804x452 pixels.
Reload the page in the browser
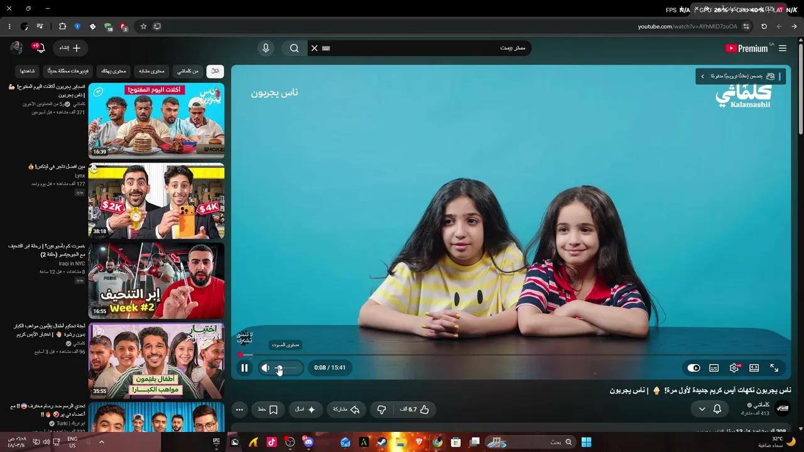(764, 26)
